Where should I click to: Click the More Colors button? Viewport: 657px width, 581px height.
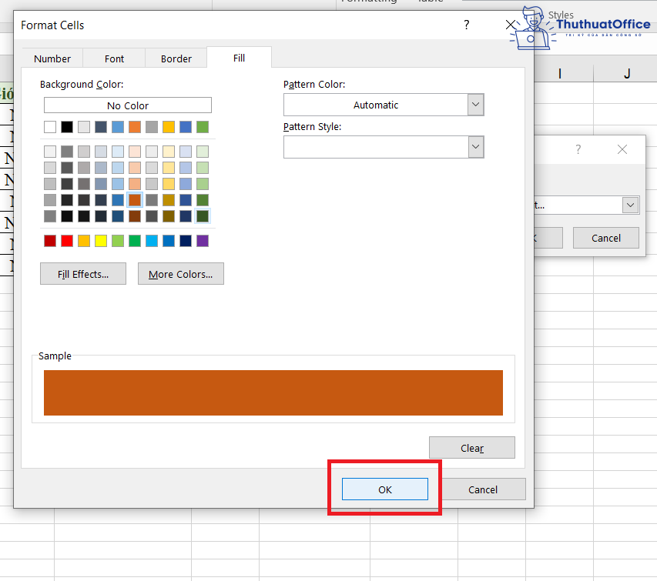pyautogui.click(x=181, y=274)
